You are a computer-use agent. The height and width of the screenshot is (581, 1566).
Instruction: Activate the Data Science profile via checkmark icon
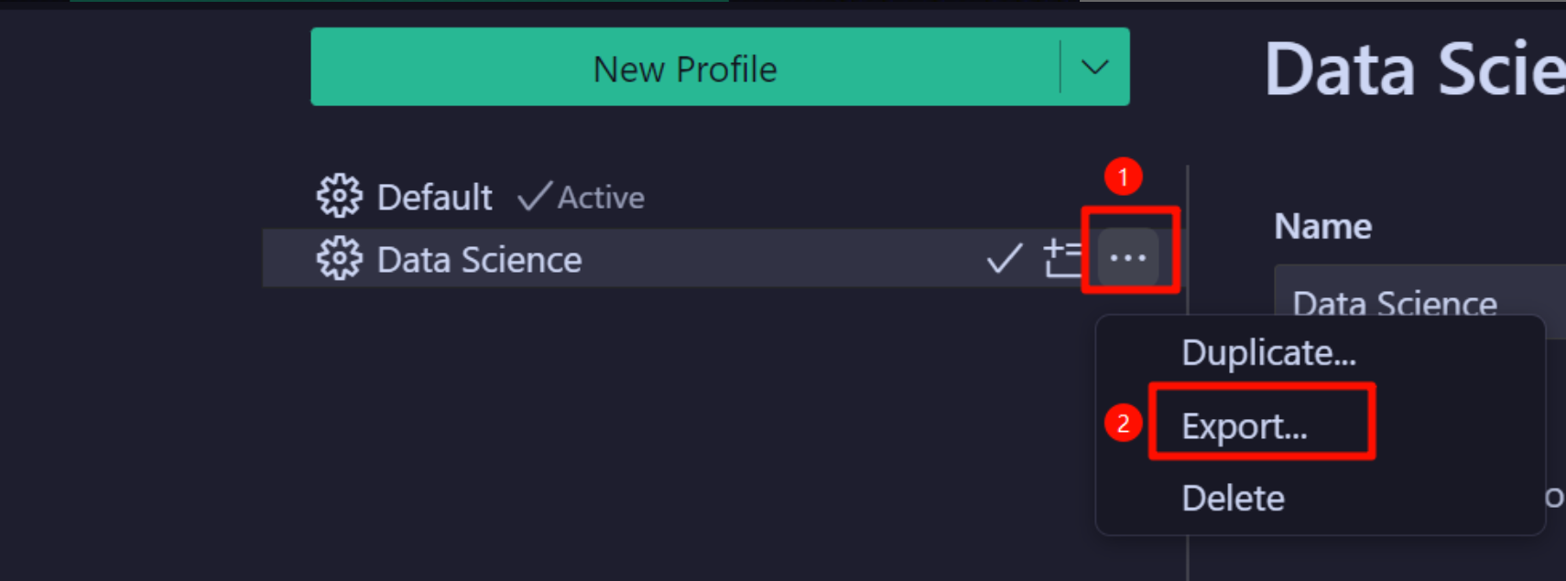click(1004, 259)
